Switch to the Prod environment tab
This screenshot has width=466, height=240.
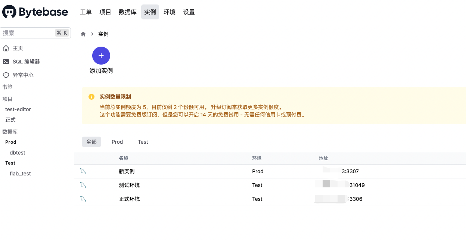tap(117, 142)
